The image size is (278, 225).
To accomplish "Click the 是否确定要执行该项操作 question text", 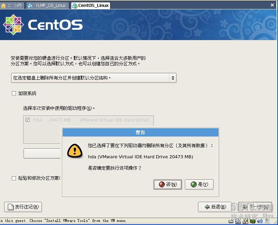I will tap(115, 168).
